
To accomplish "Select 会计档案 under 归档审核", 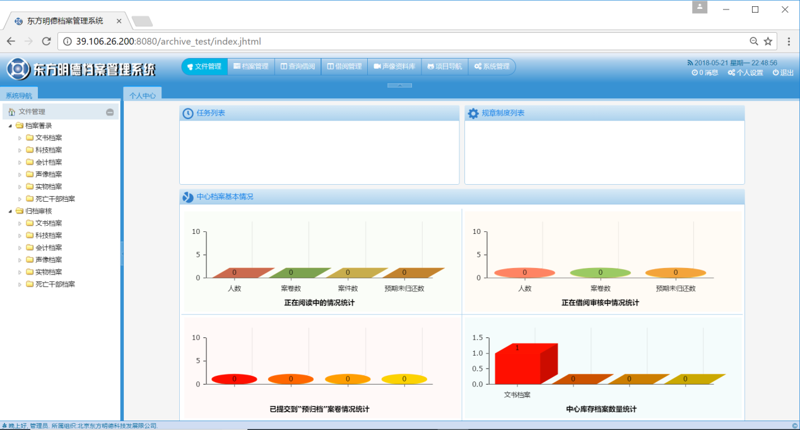I will pos(49,248).
